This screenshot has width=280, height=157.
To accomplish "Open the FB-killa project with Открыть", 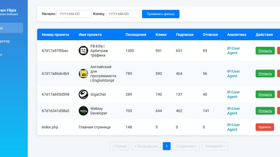I will [265, 51].
